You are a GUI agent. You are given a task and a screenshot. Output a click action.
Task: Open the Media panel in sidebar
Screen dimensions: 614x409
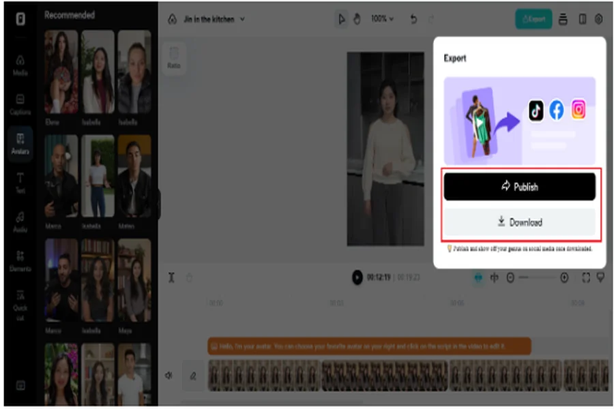20,65
